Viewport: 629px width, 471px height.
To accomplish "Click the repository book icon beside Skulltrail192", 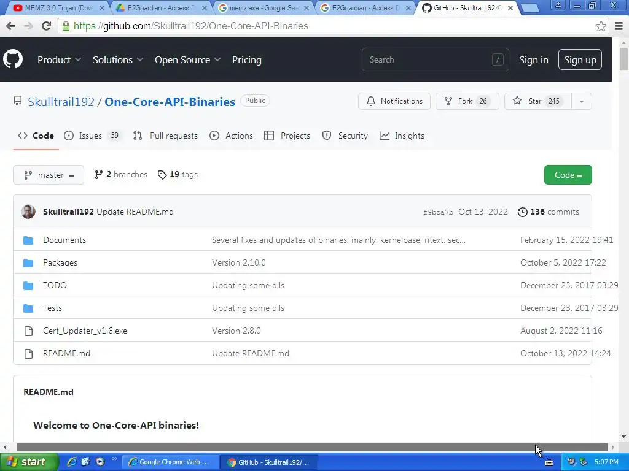I will click(18, 101).
